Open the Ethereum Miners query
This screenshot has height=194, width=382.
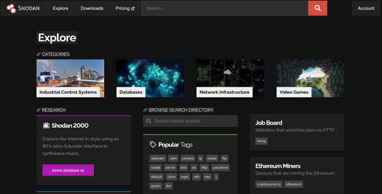tap(278, 166)
